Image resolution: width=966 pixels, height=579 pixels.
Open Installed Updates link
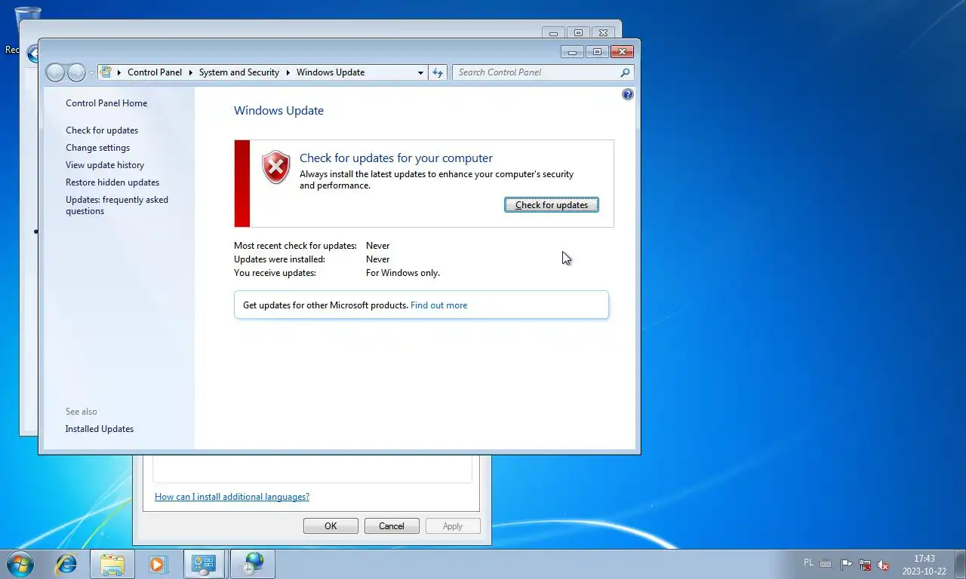coord(100,429)
